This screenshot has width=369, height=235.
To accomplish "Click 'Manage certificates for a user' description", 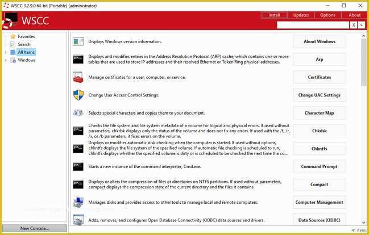I will click(137, 77).
